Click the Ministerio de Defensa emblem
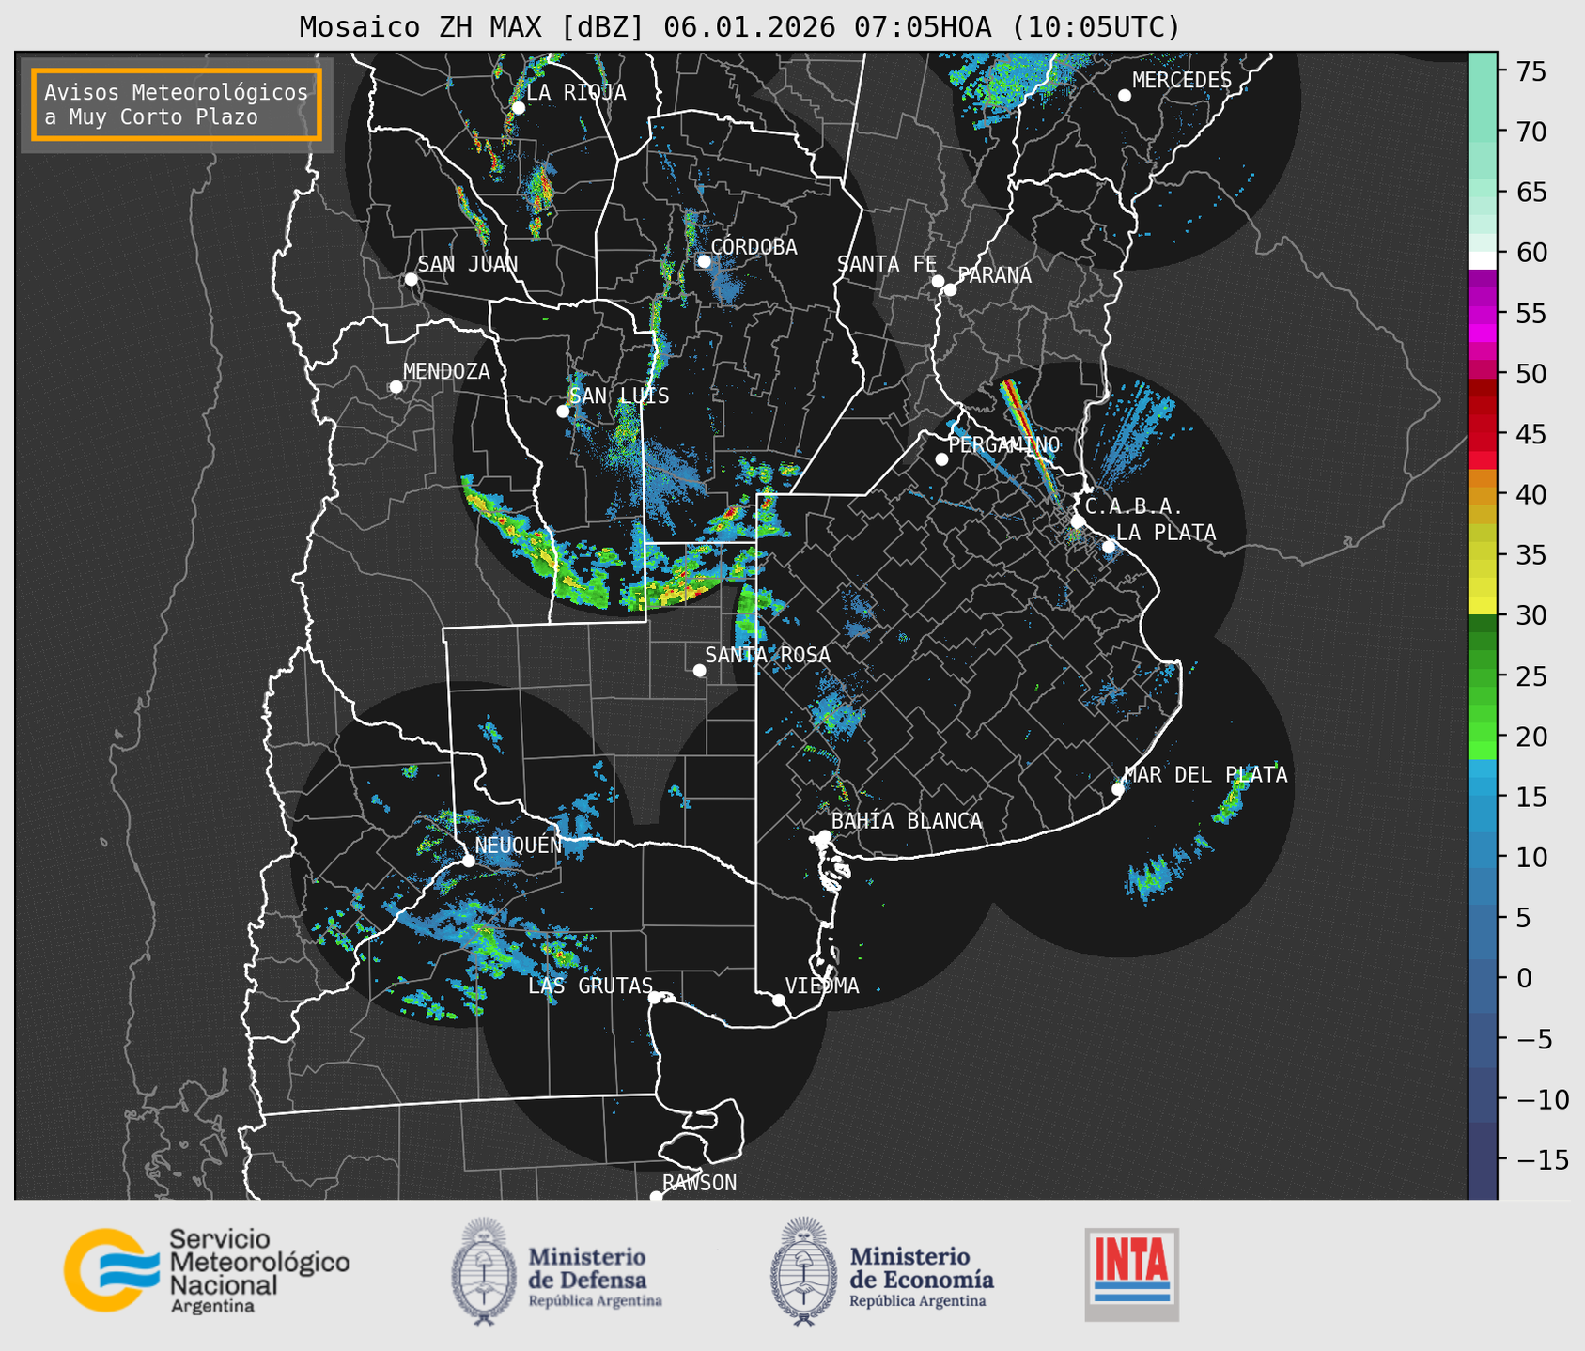1585x1351 pixels. click(x=484, y=1271)
